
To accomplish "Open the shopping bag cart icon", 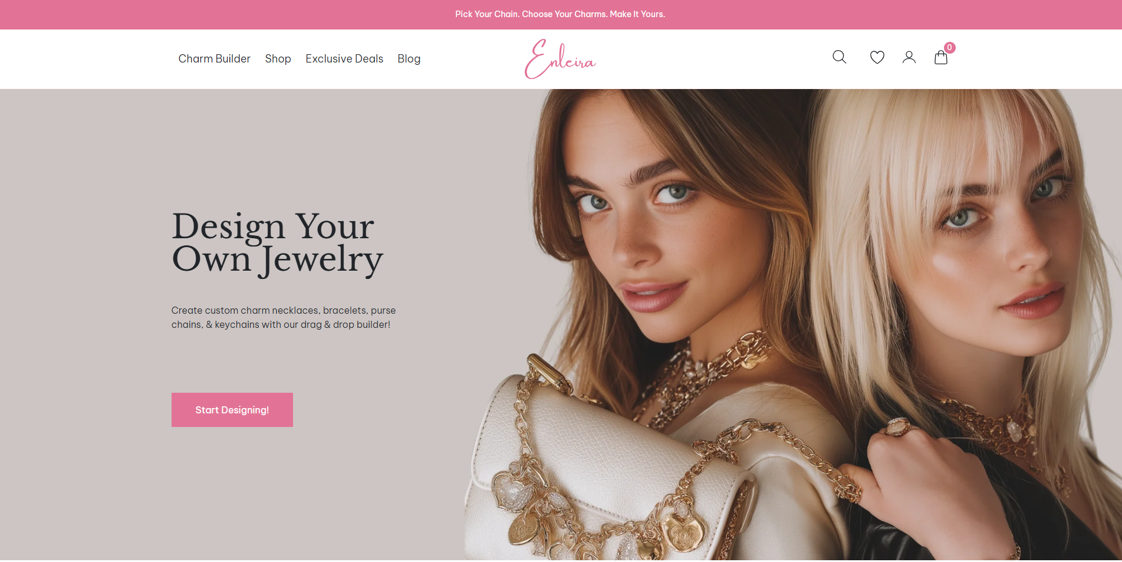I will pos(940,57).
